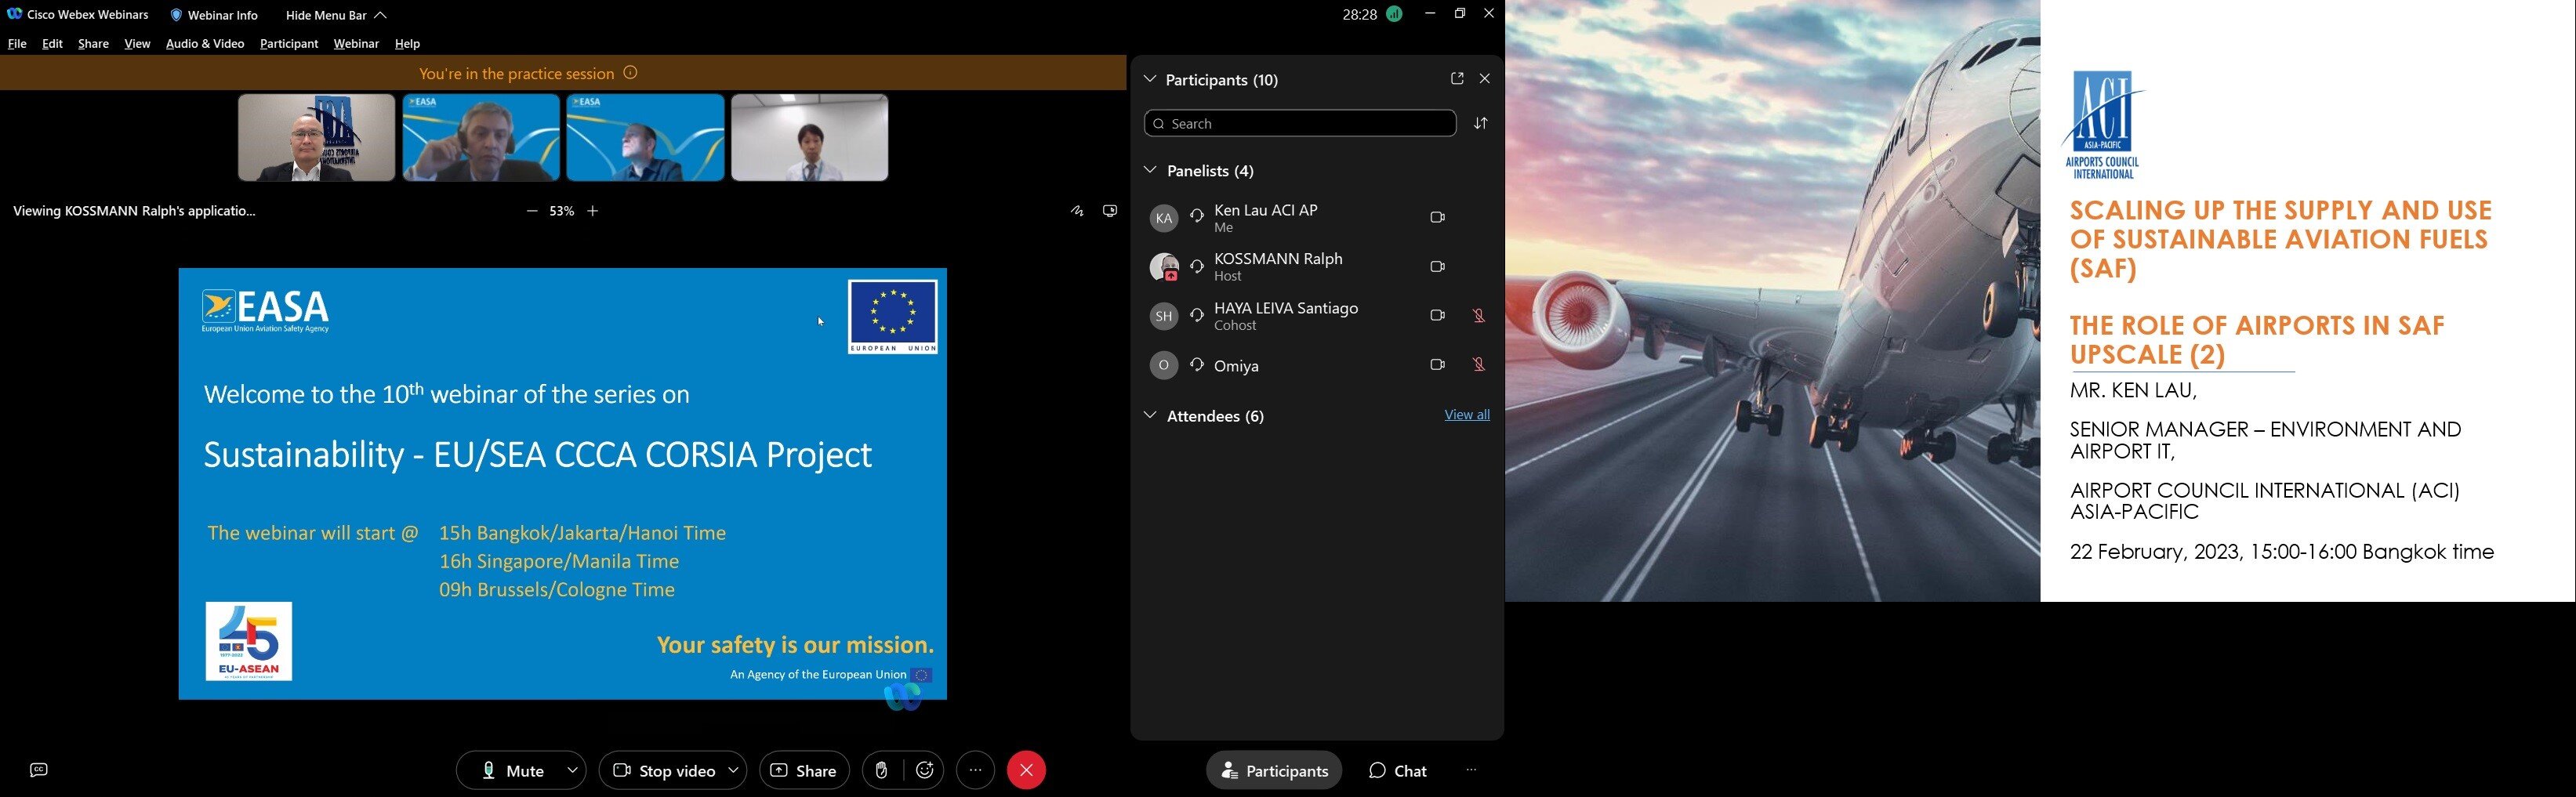Open the Webinar menu

tap(356, 44)
